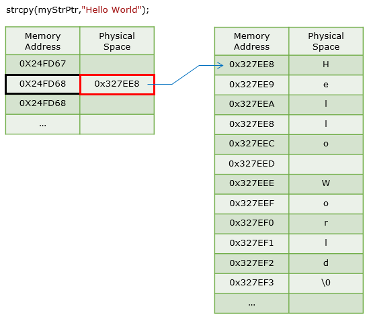Select the 0x327EEF address cell
369x319 pixels.
[251, 203]
